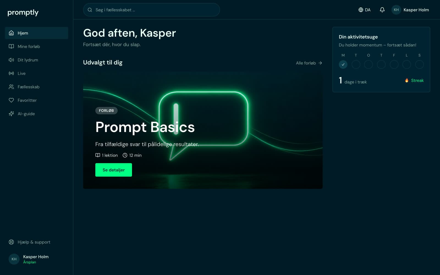Click the Hjælp & support lifebuoy icon
Viewport: 440px width, 275px height.
(11, 242)
